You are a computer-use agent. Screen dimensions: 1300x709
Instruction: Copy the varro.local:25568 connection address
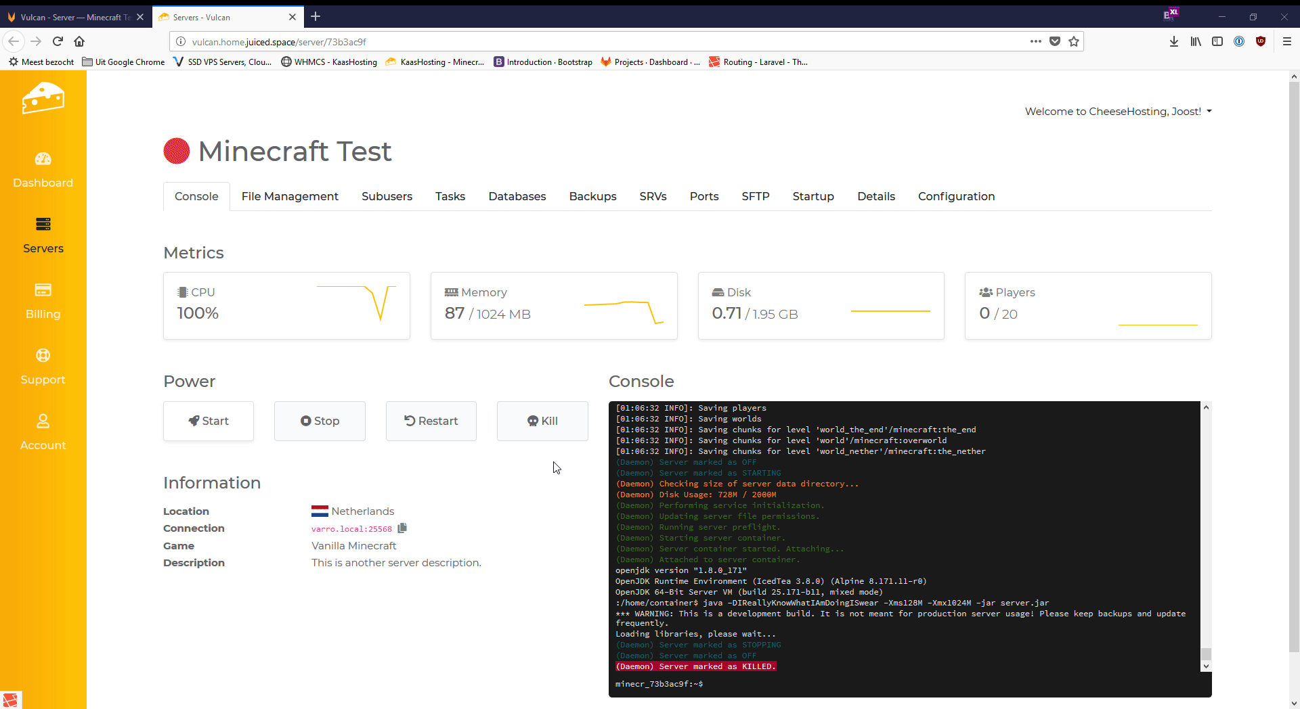(x=402, y=528)
